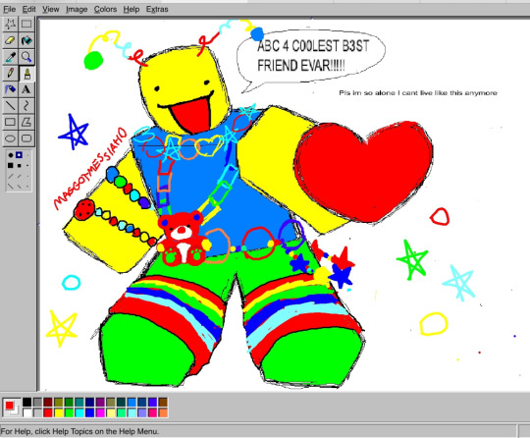Image resolution: width=530 pixels, height=438 pixels.
Task: Open the Image menu
Action: pyautogui.click(x=77, y=10)
